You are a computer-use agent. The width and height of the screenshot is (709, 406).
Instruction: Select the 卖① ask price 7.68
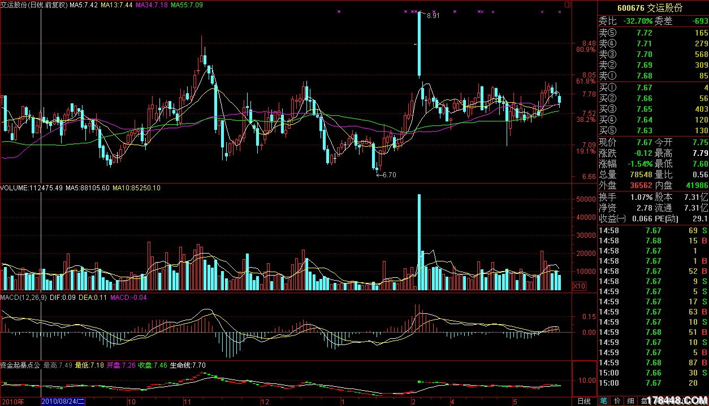(645, 76)
